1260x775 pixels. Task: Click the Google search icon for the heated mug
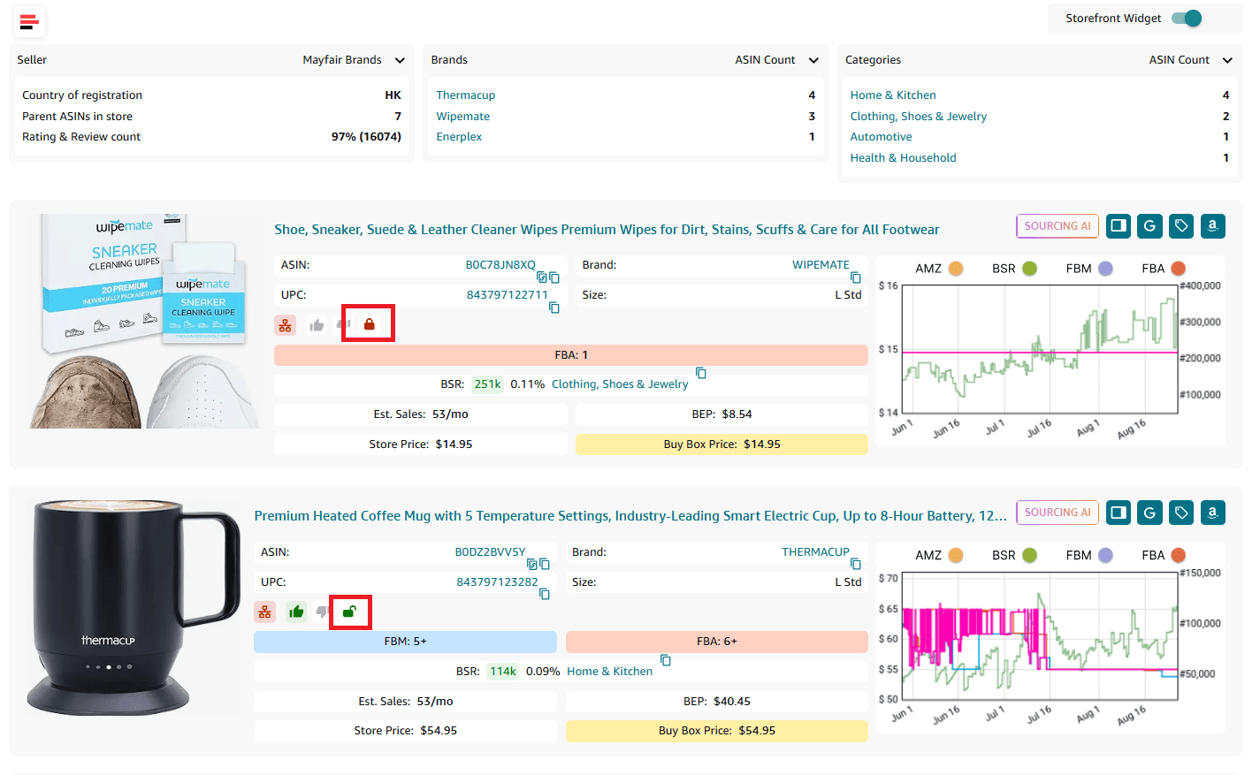pos(1149,513)
